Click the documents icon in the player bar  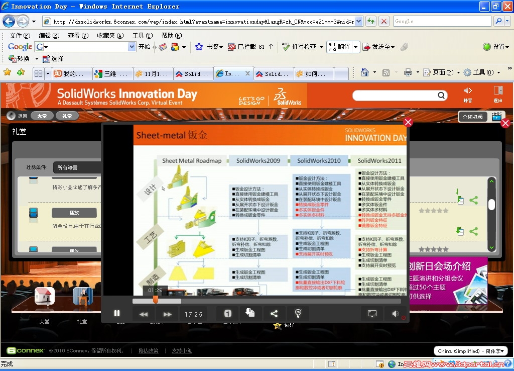pos(250,313)
